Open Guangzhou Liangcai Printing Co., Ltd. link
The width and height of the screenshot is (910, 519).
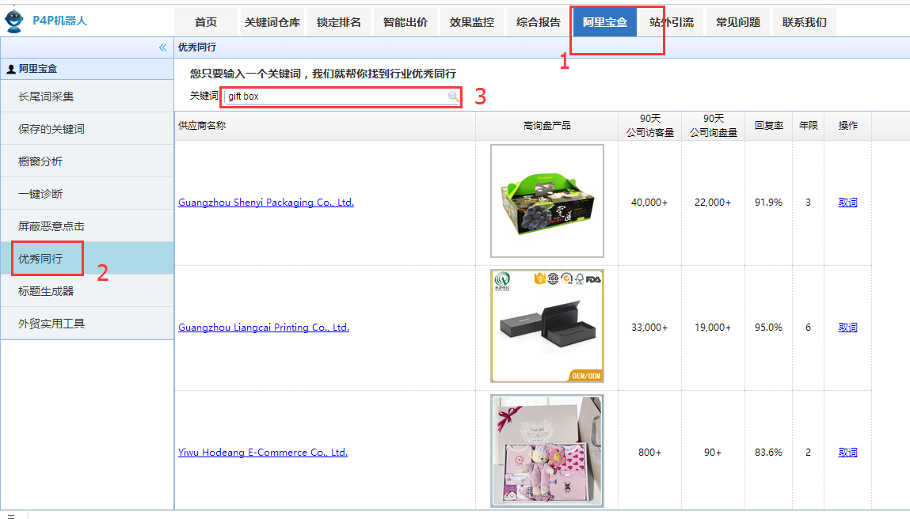tap(264, 328)
